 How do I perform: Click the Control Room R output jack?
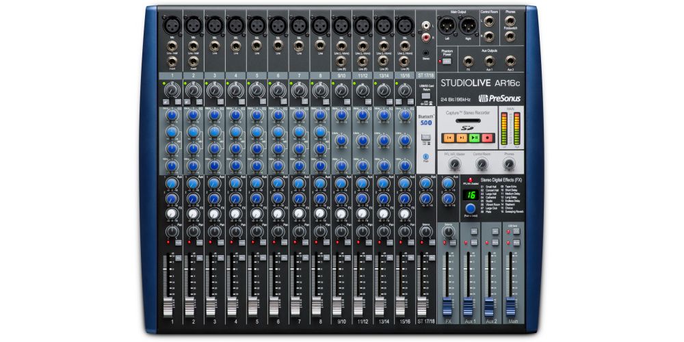489,36
